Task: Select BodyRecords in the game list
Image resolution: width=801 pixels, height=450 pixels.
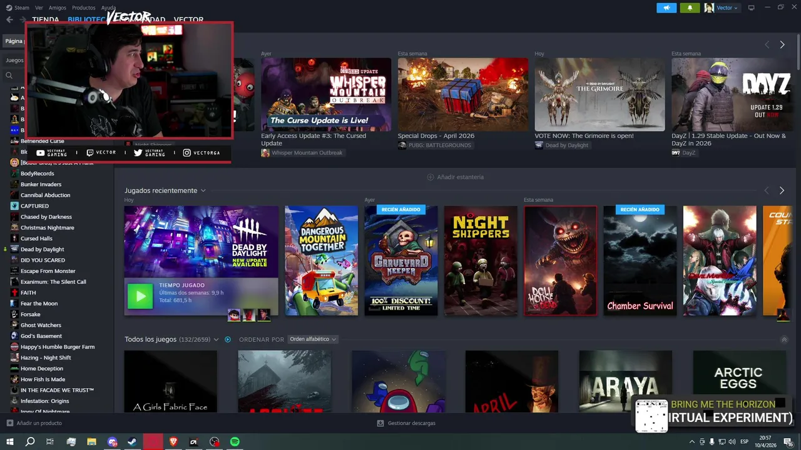Action: click(38, 174)
